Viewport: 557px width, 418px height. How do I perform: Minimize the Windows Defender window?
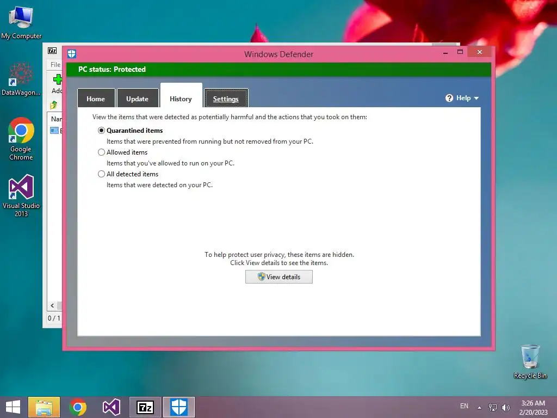pos(445,52)
